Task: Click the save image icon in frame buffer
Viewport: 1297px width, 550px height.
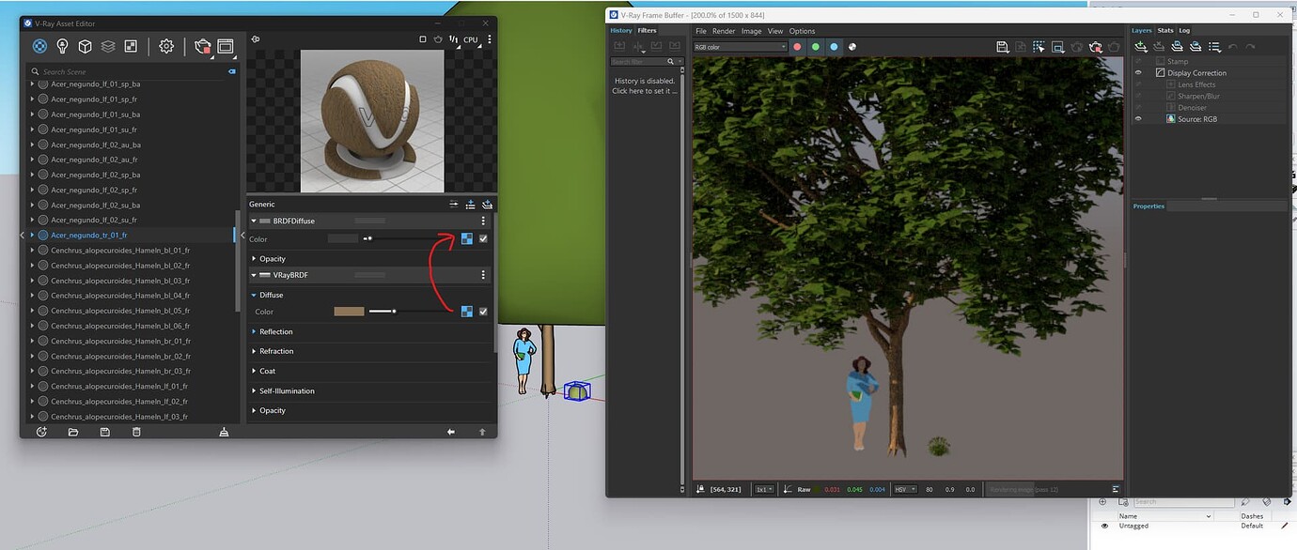Action: [x=1002, y=46]
